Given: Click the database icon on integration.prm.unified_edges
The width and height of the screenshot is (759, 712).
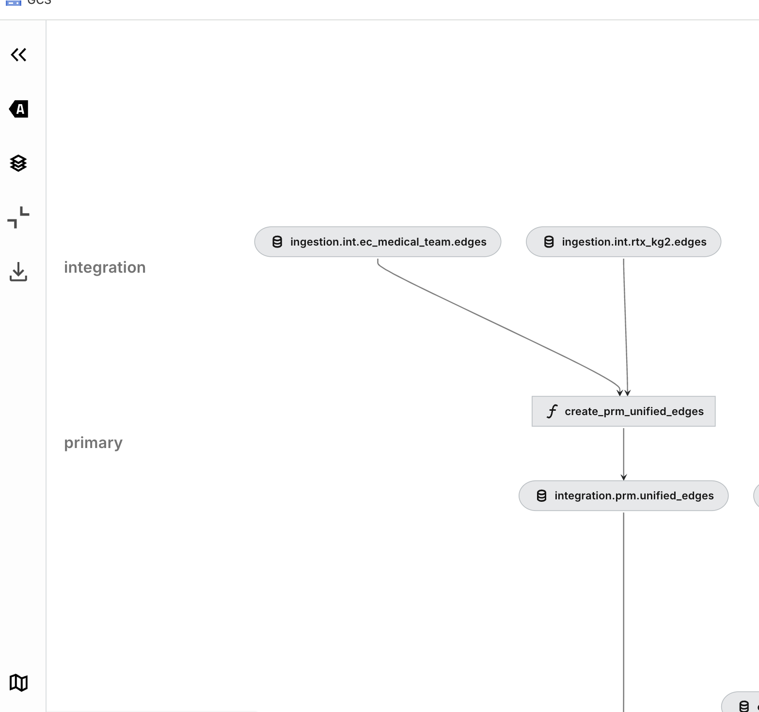Looking at the screenshot, I should [x=541, y=495].
